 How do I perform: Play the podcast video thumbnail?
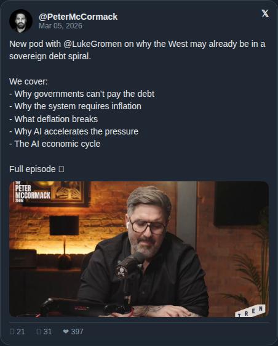coord(139,249)
